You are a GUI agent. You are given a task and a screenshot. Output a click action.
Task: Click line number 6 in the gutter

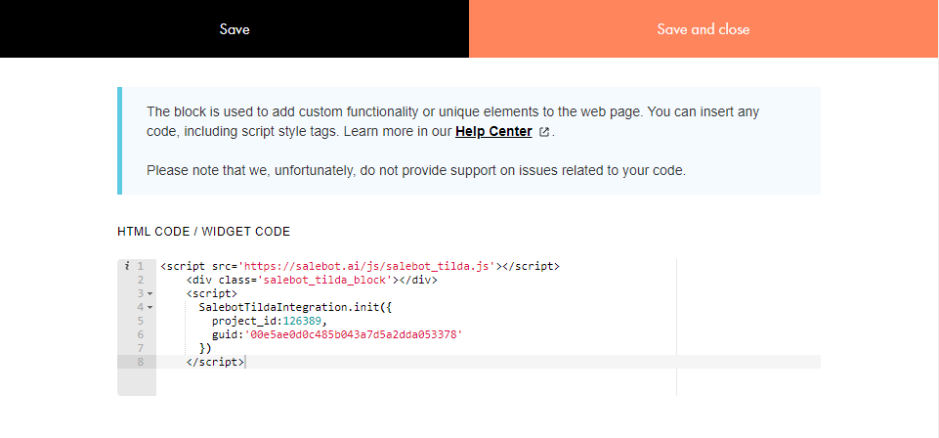coord(141,334)
